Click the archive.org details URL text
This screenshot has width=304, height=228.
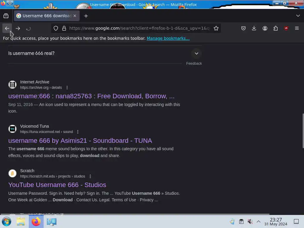tap(41, 88)
